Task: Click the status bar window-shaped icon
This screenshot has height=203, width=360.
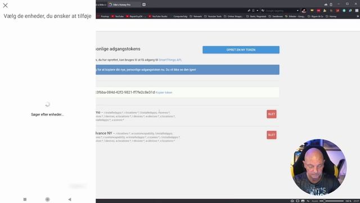Action: pyautogui.click(x=298, y=201)
